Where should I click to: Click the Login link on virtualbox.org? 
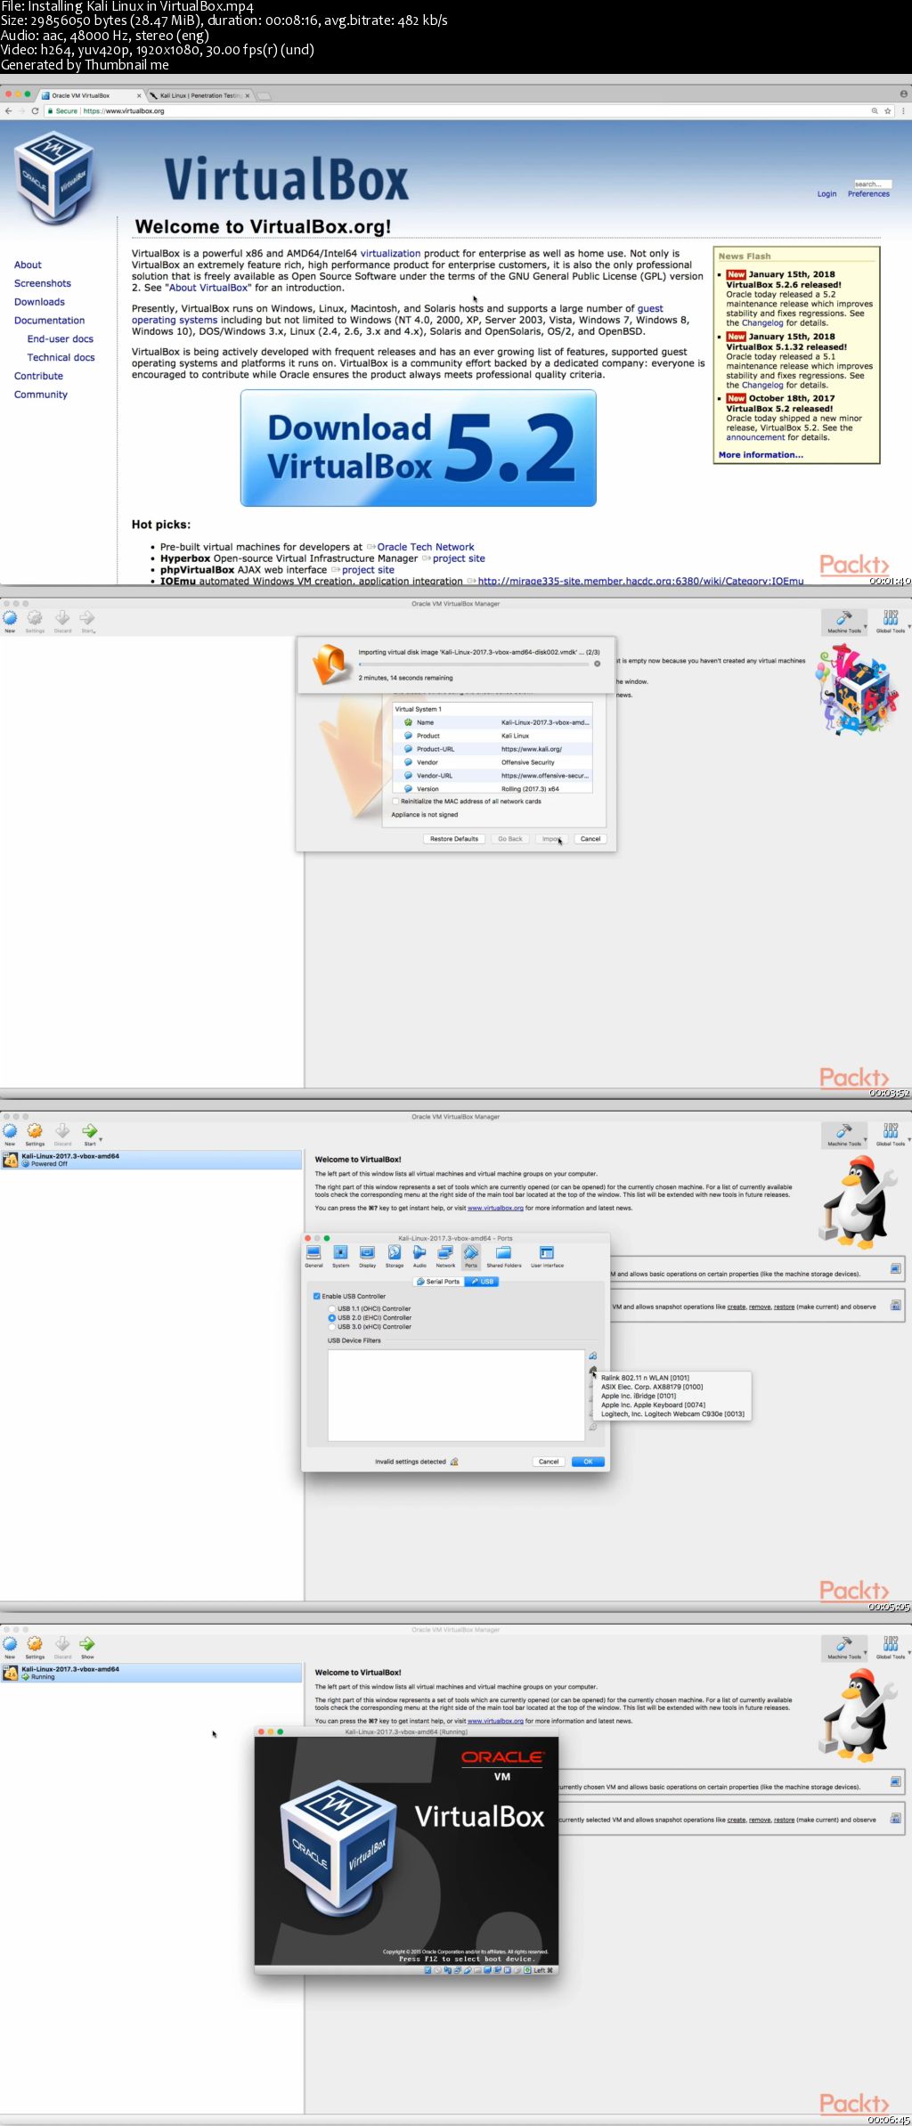pyautogui.click(x=826, y=193)
